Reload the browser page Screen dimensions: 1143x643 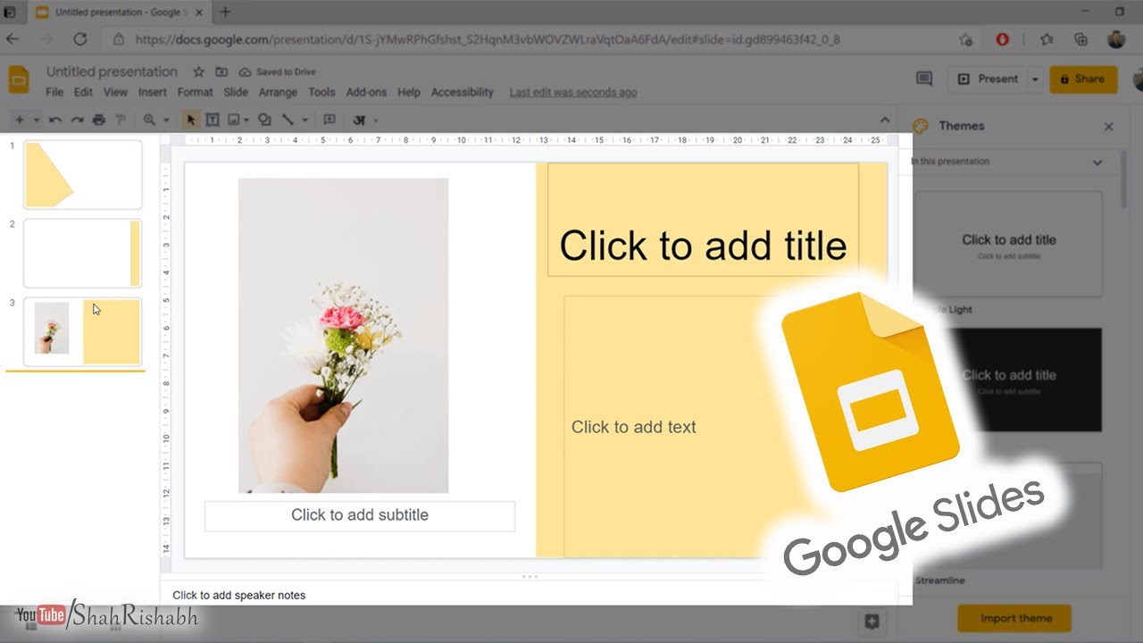[79, 39]
